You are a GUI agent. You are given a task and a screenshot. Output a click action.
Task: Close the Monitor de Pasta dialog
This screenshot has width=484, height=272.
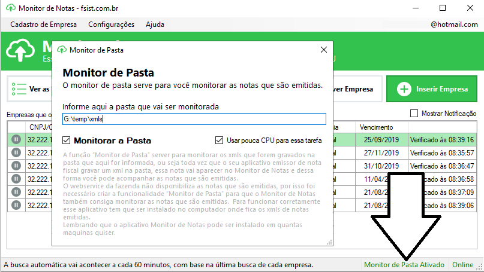point(323,50)
